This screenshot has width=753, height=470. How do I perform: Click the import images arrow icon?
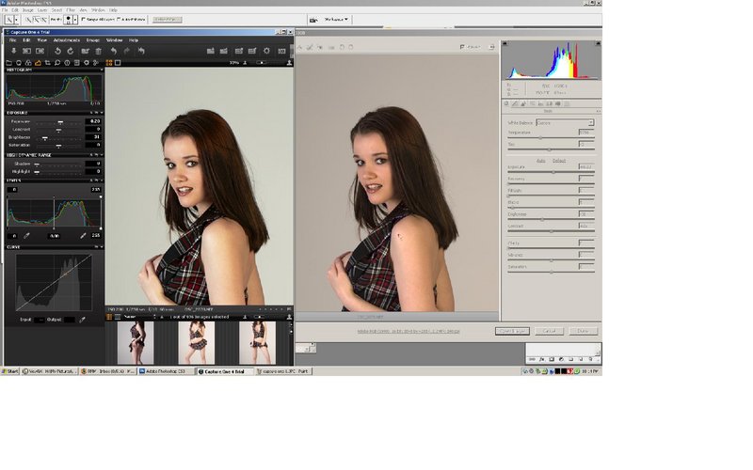[13, 51]
